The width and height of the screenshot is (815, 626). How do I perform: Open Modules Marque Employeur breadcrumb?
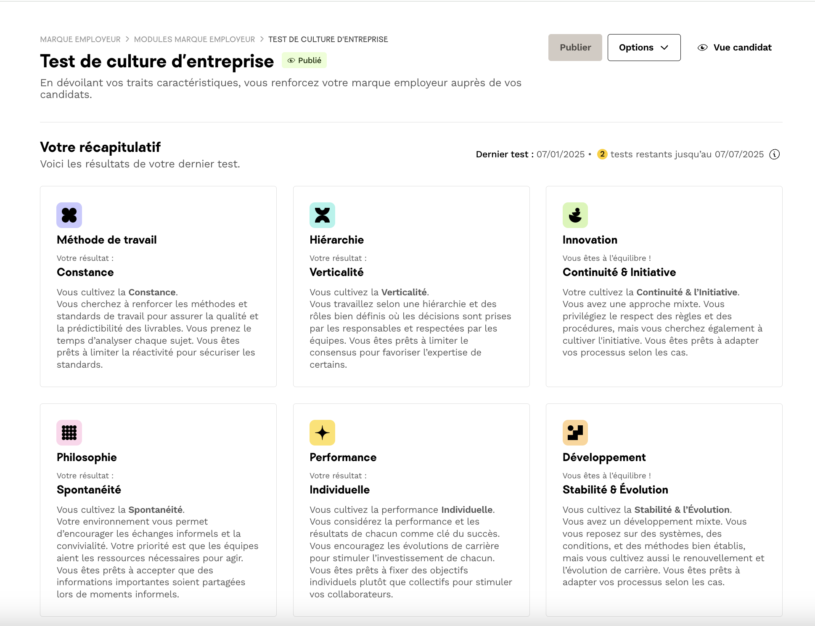[194, 40]
